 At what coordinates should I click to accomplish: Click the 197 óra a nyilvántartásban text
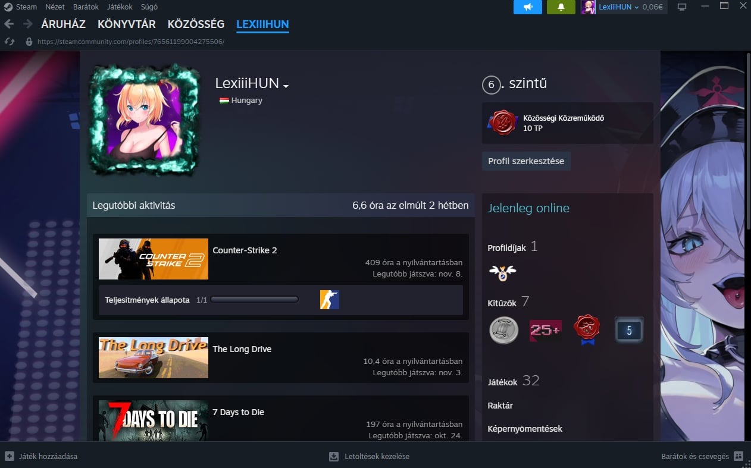click(414, 424)
